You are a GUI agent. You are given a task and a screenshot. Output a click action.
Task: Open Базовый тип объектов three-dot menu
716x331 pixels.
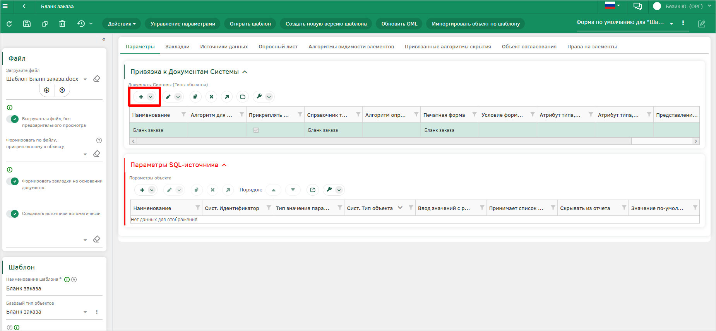(x=97, y=312)
